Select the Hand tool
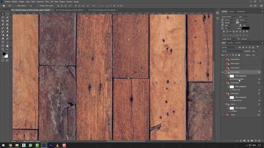The width and height of the screenshot is (264, 148). pyautogui.click(x=7, y=46)
